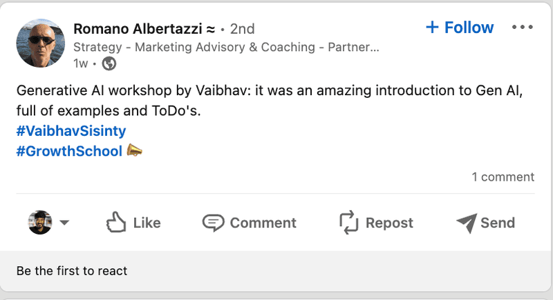Click the Comment speech bubble icon
Screen dimensions: 553x300
tap(213, 222)
